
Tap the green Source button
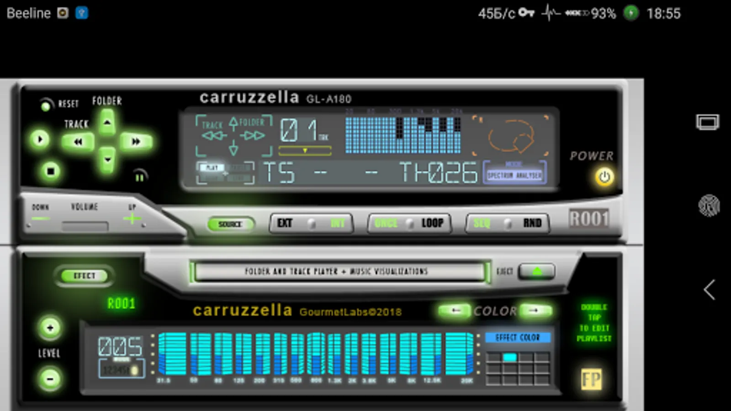(230, 224)
